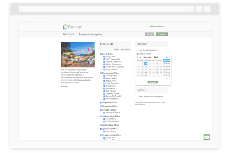Click the fair photo thumbnail

pyautogui.click(x=78, y=55)
